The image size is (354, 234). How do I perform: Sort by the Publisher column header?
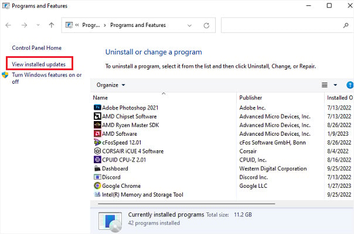[280, 97]
